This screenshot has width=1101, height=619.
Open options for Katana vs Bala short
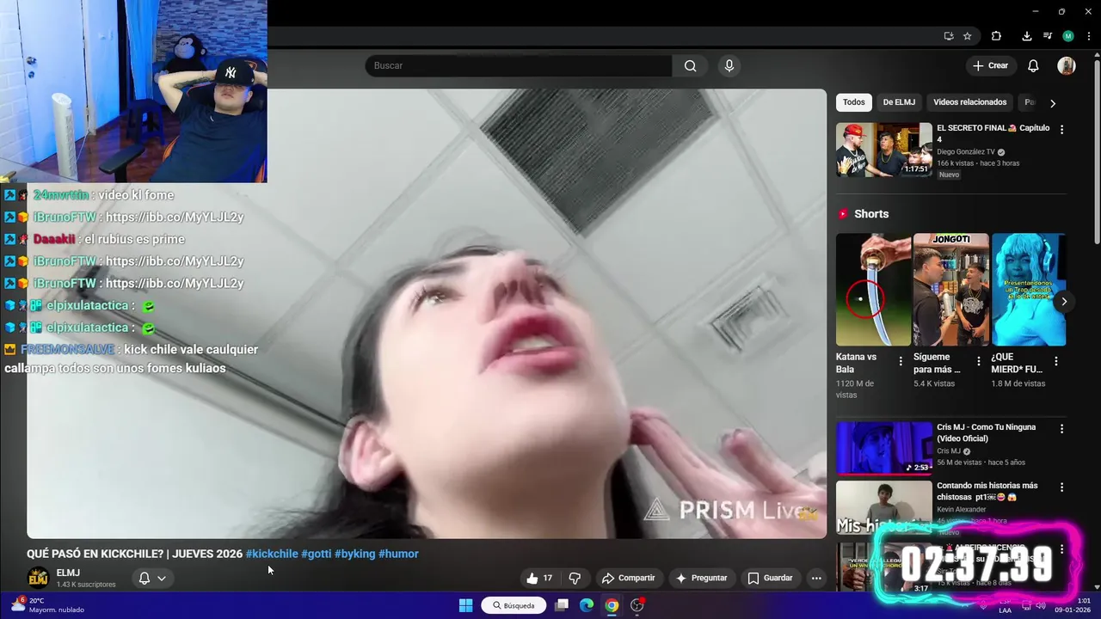[x=901, y=361]
